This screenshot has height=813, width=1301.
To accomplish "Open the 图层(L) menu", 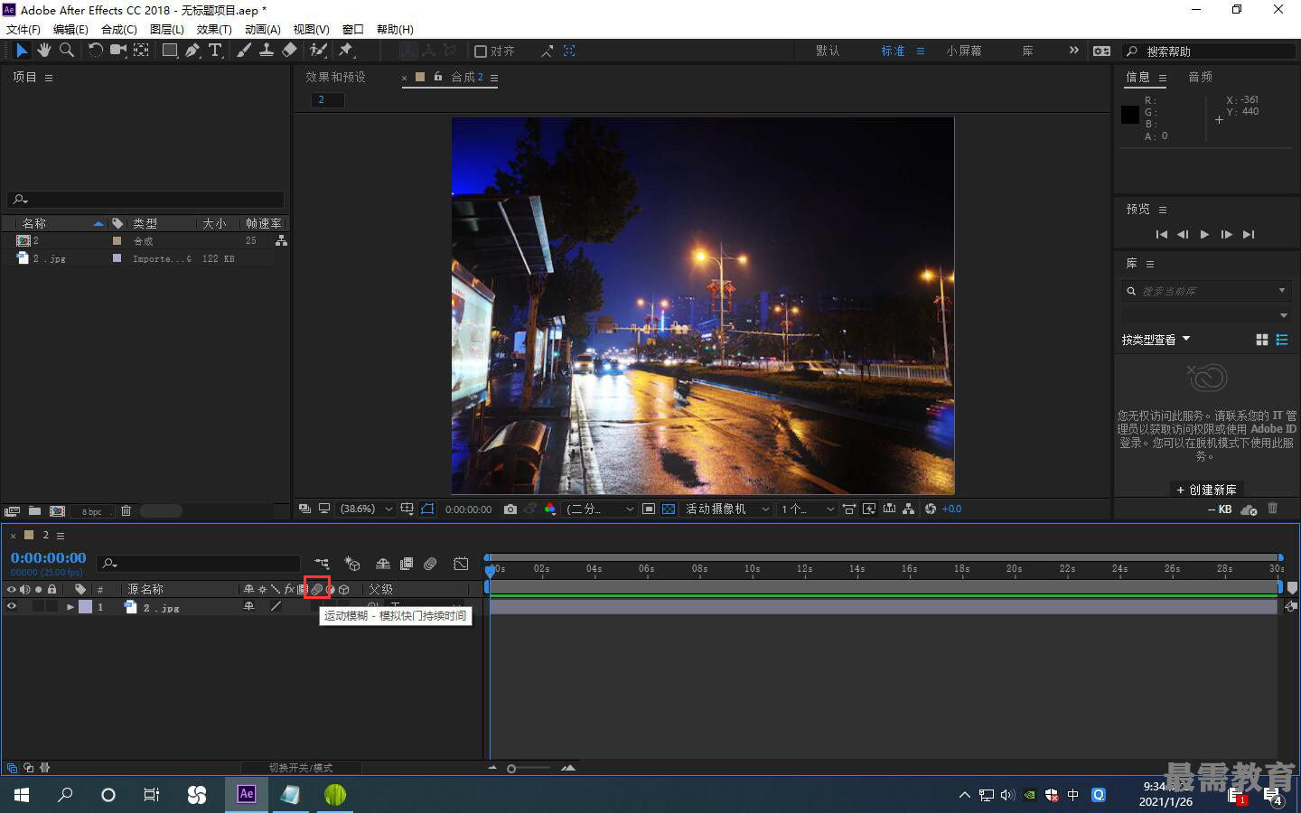I will [167, 29].
